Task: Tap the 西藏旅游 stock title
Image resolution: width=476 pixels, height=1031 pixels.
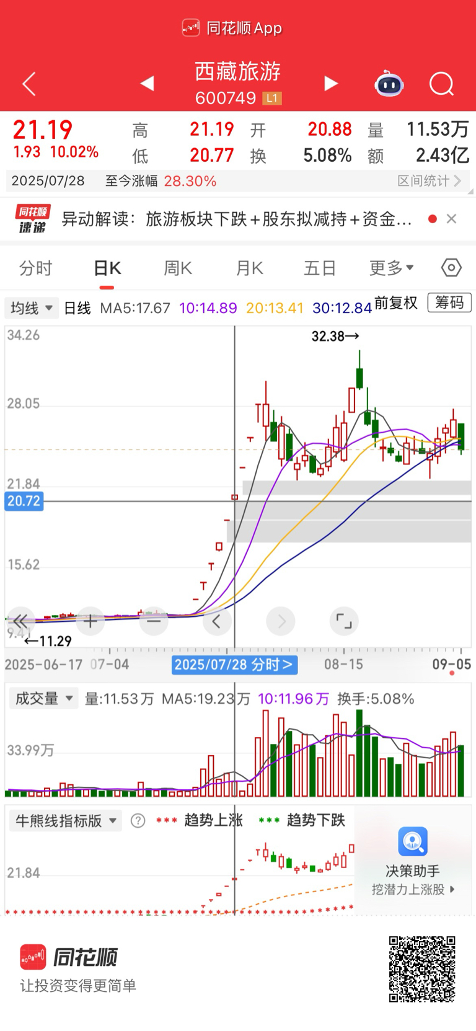Action: (x=238, y=71)
